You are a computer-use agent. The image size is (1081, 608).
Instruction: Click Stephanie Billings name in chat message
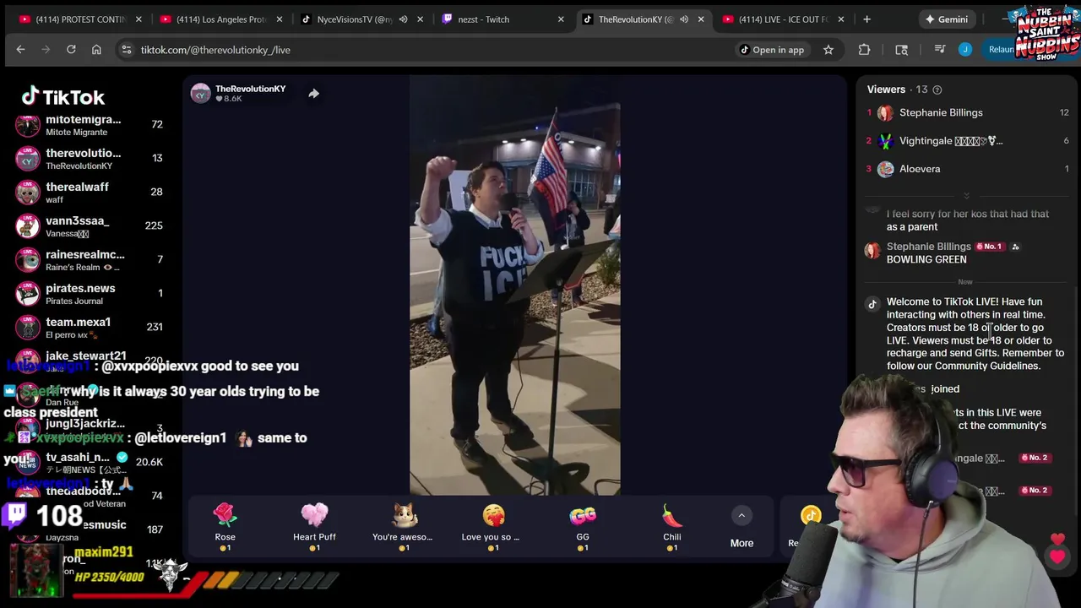[x=928, y=247]
